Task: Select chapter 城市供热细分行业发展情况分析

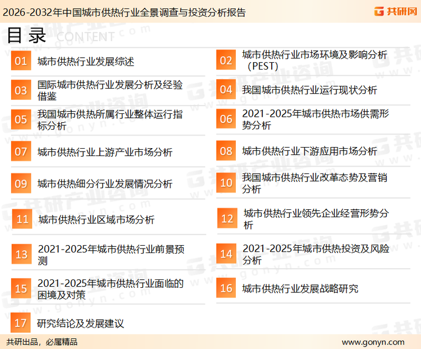Action: (105, 184)
